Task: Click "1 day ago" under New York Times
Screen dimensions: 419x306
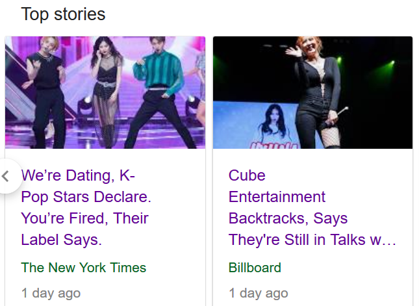Action: click(x=51, y=293)
